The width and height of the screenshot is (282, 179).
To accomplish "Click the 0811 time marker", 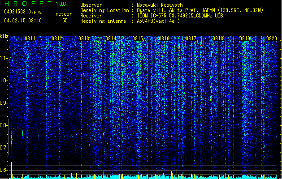I will pyautogui.click(x=30, y=38).
